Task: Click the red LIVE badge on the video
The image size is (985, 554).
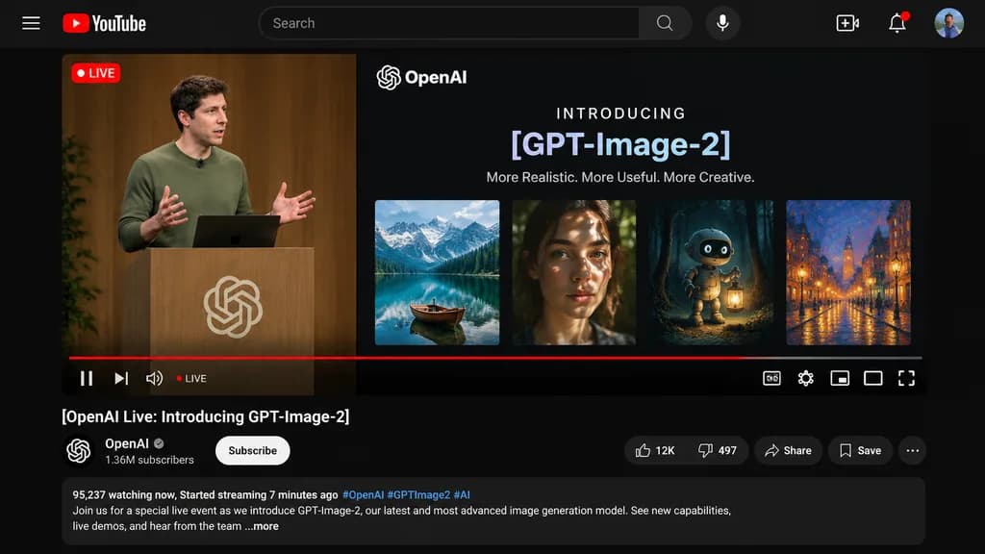Action: click(x=95, y=73)
